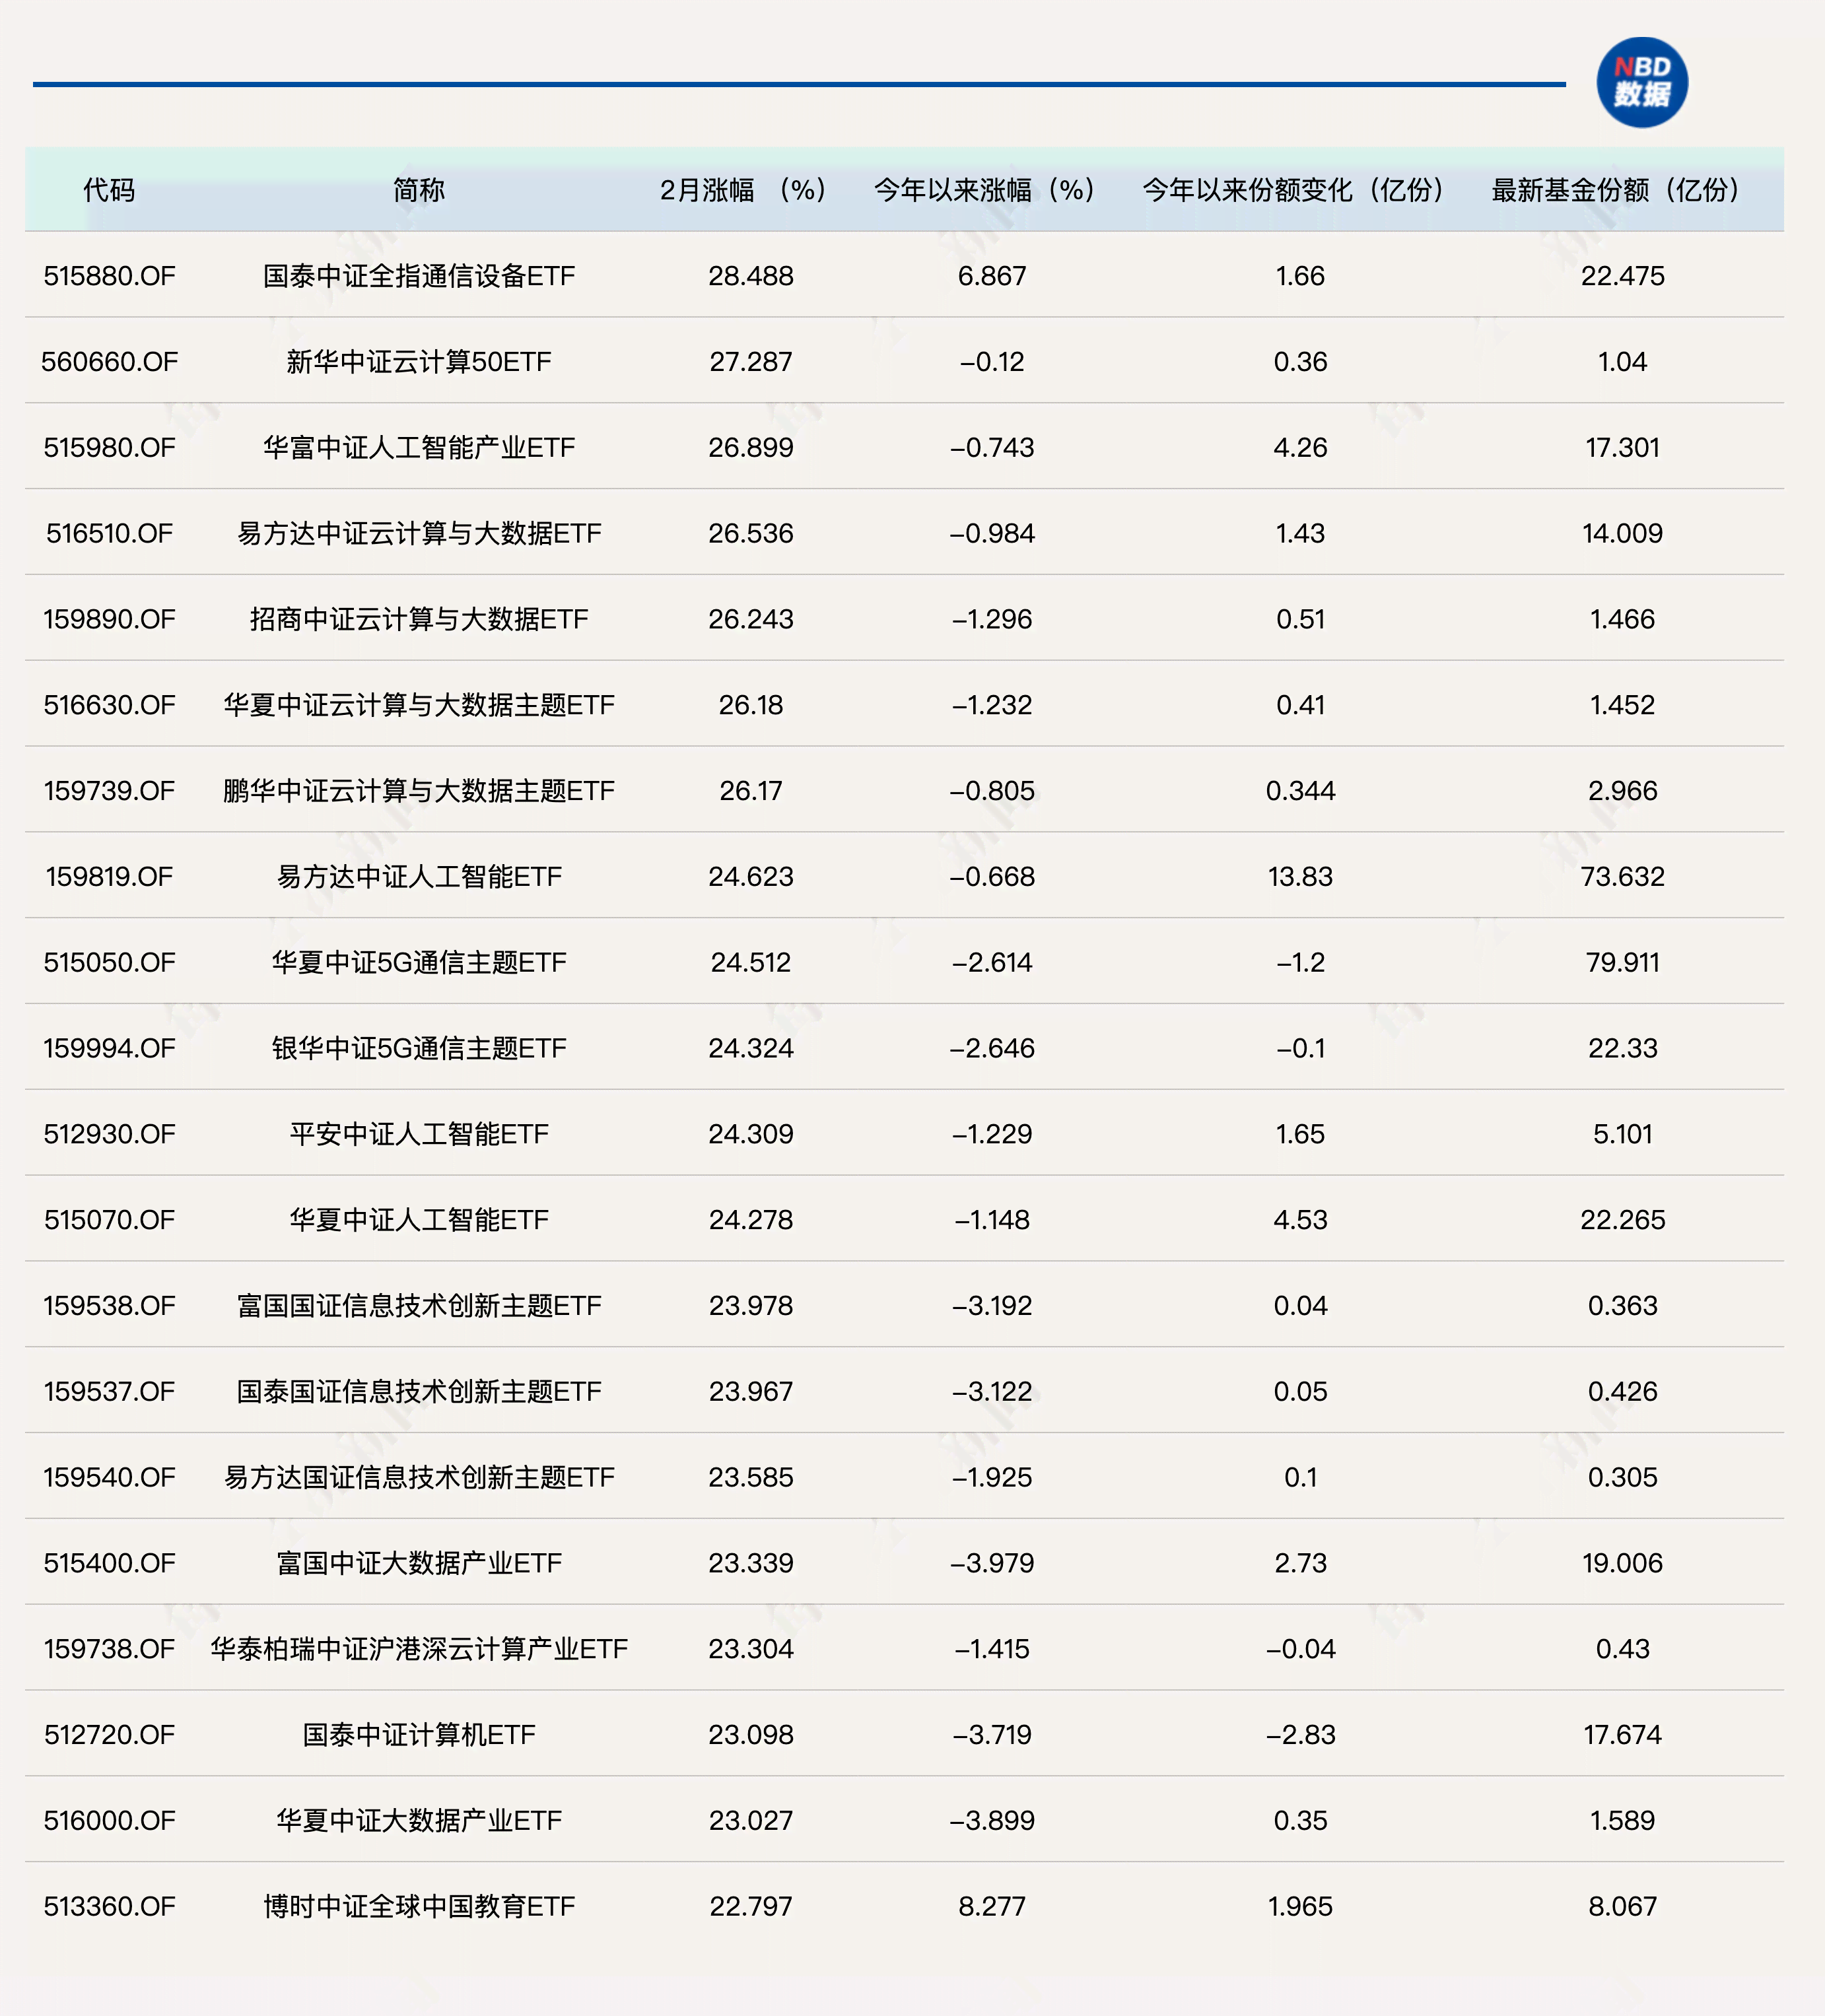1825x2016 pixels.
Task: Click share change value 13.83
Action: tap(1300, 877)
